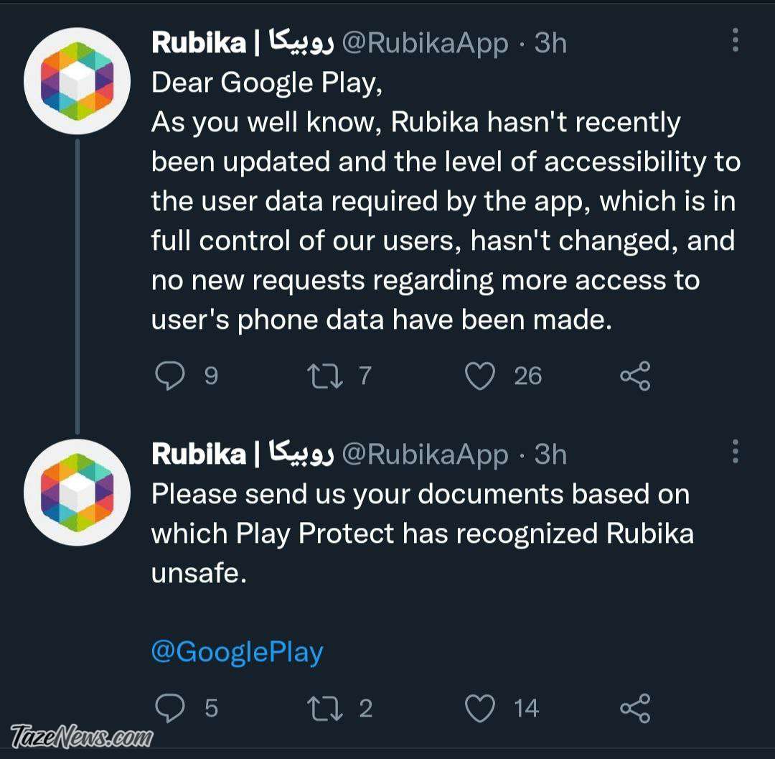
Task: Open Rubika profile picture in second tweet
Action: [77, 492]
